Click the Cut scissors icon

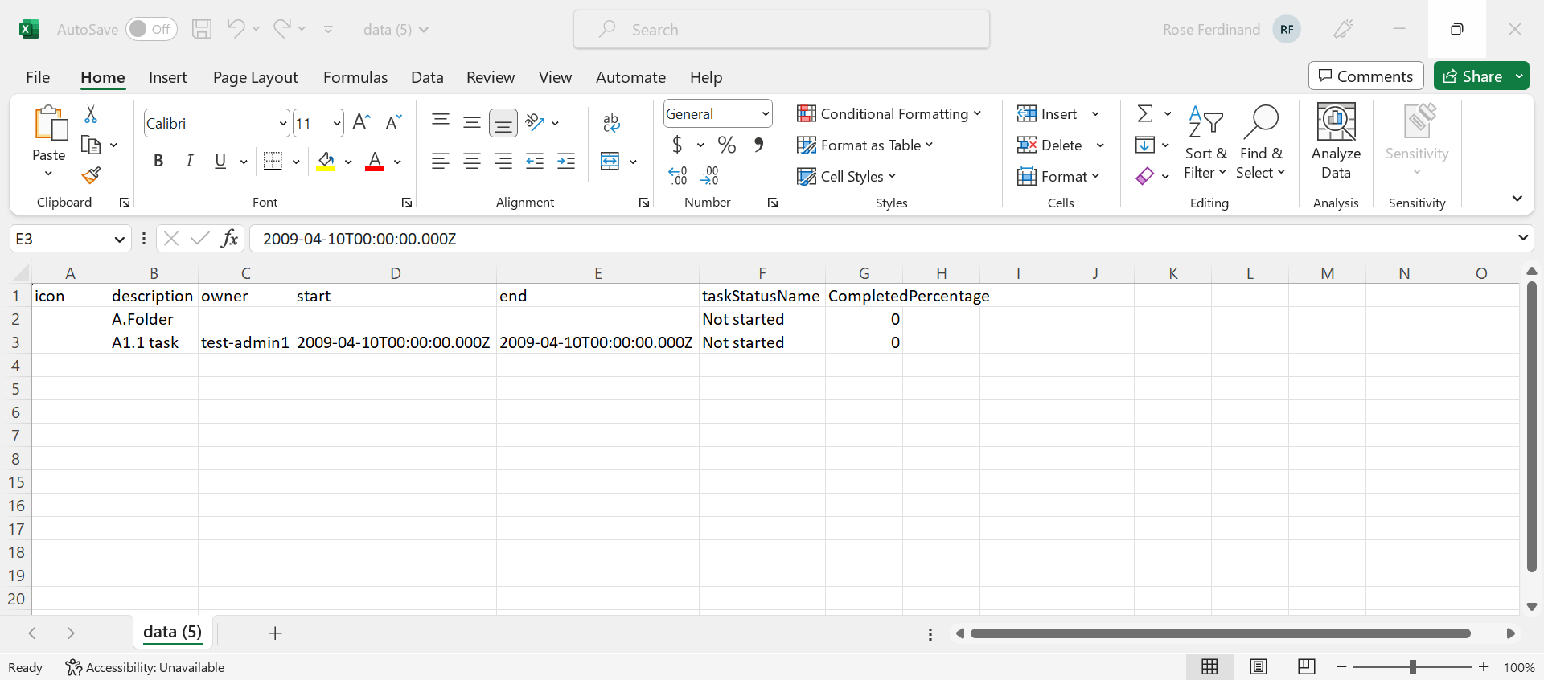click(91, 114)
